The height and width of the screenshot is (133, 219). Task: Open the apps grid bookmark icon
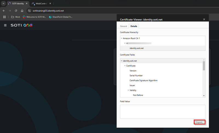click(x=4, y=17)
